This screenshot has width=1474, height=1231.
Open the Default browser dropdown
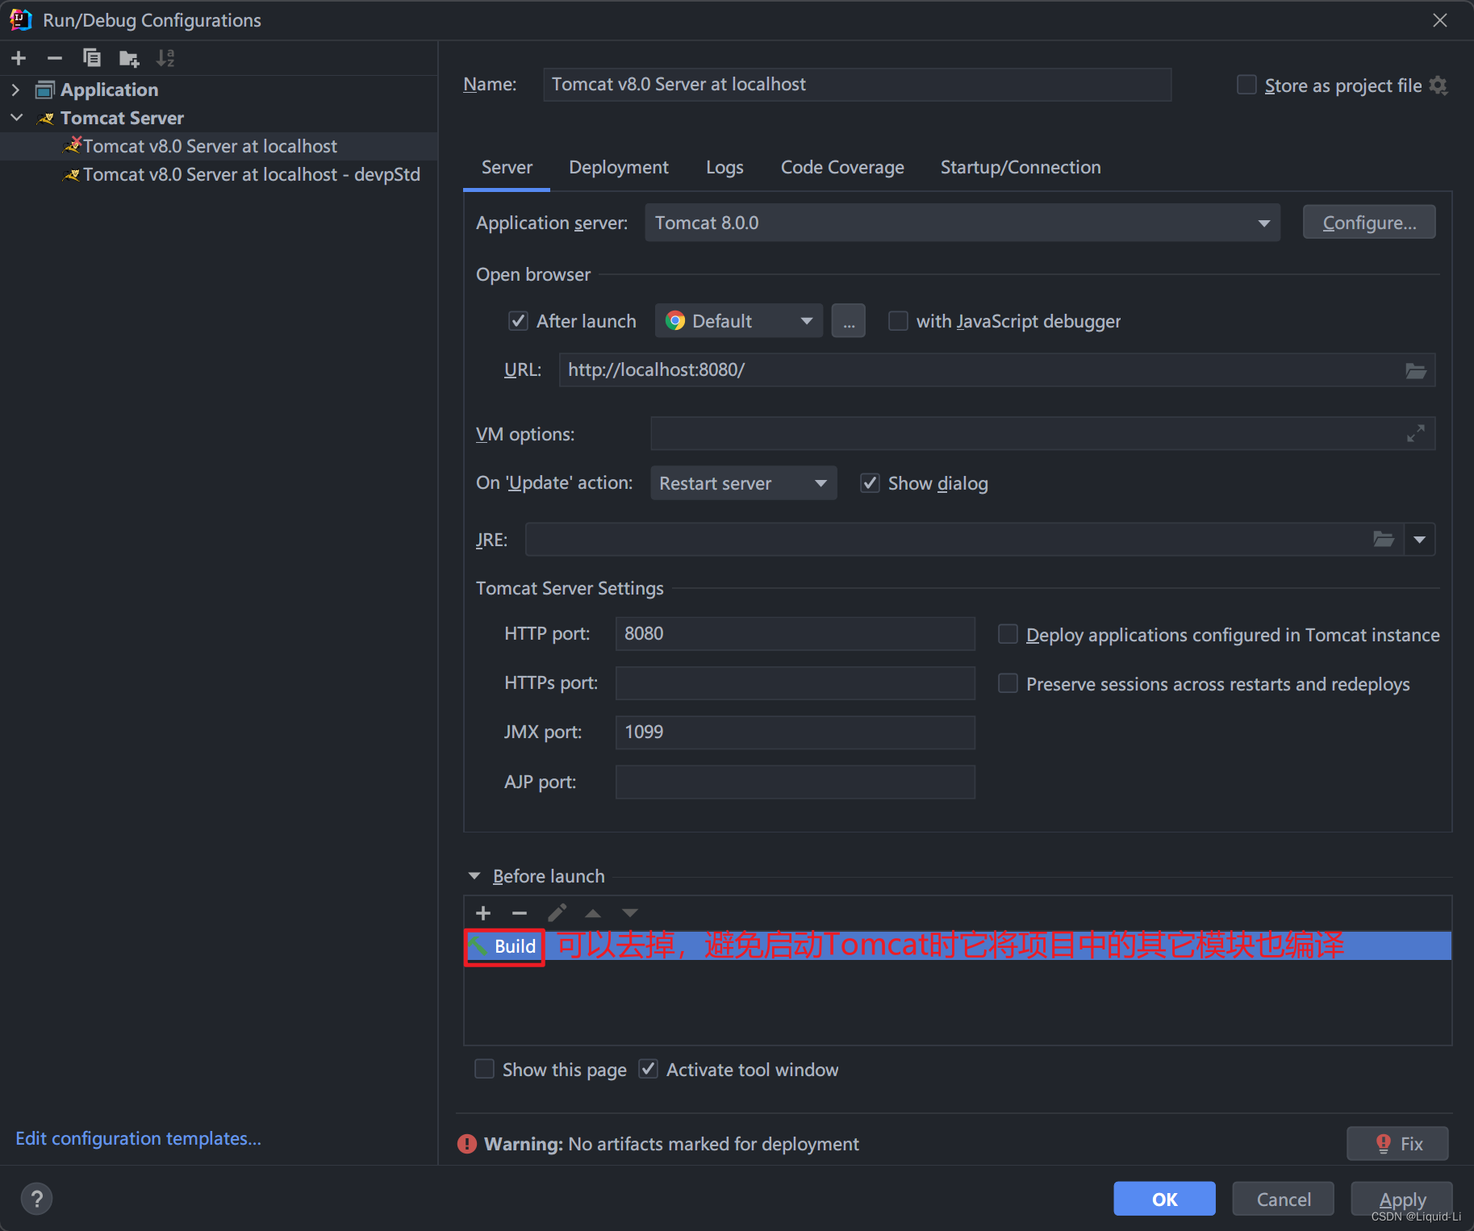point(739,321)
